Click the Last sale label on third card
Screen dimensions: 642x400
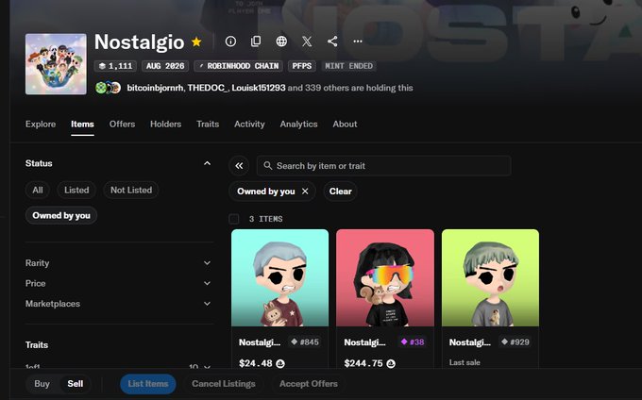tap(465, 362)
